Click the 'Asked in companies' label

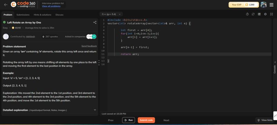point(75,37)
